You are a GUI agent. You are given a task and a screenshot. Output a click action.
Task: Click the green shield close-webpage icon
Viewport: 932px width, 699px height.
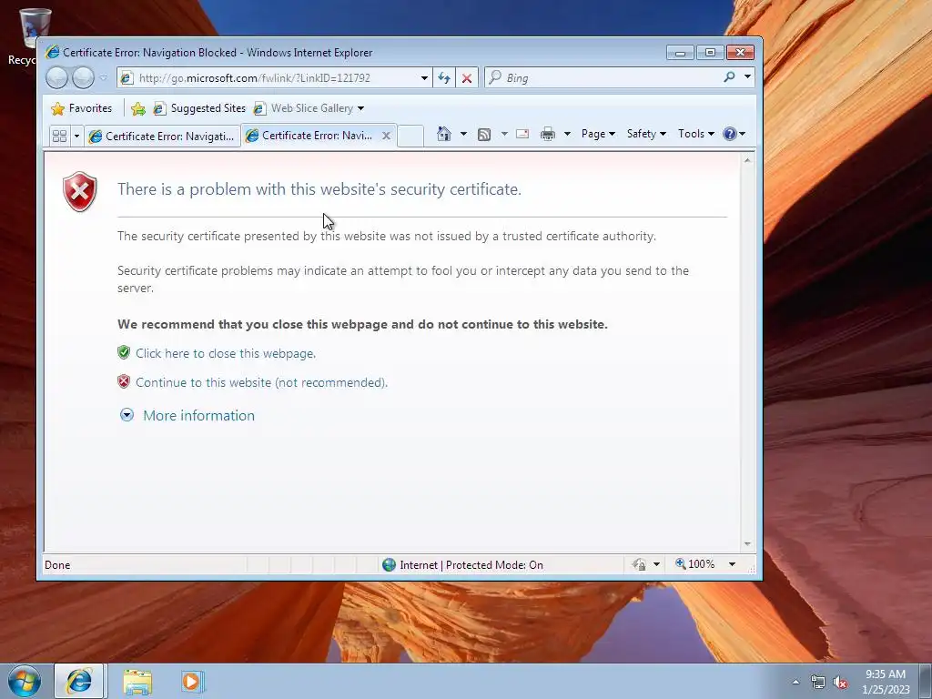[x=124, y=352]
